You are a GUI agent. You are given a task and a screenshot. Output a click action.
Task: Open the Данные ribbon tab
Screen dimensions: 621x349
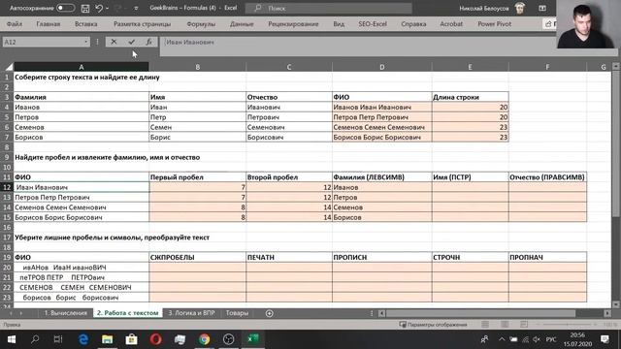tap(242, 24)
